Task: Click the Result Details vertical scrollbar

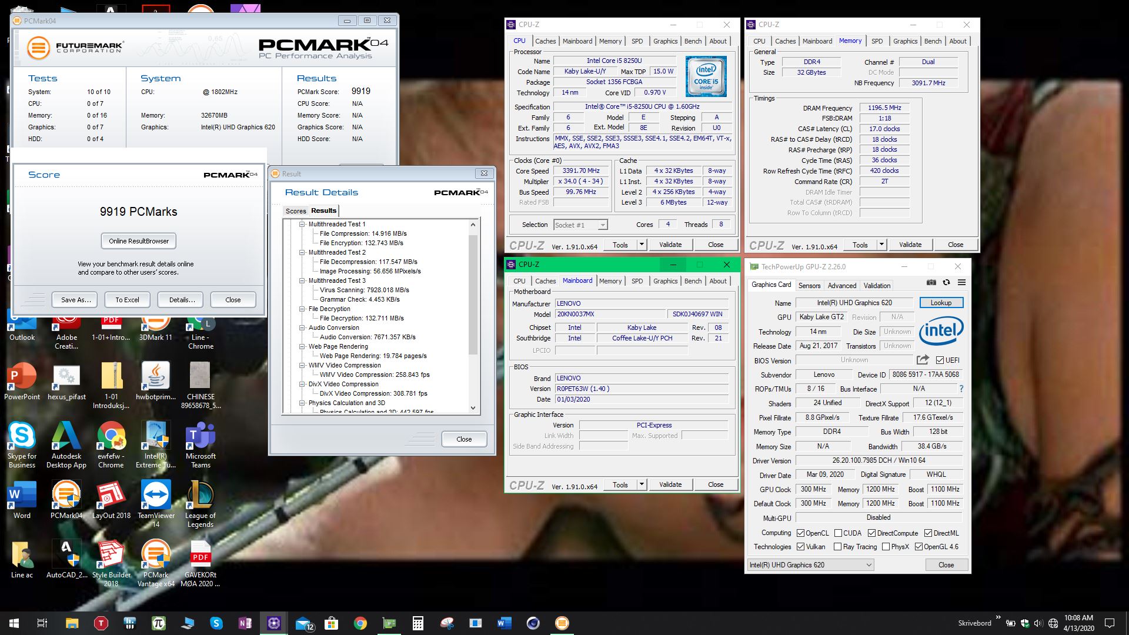Action: (x=473, y=294)
